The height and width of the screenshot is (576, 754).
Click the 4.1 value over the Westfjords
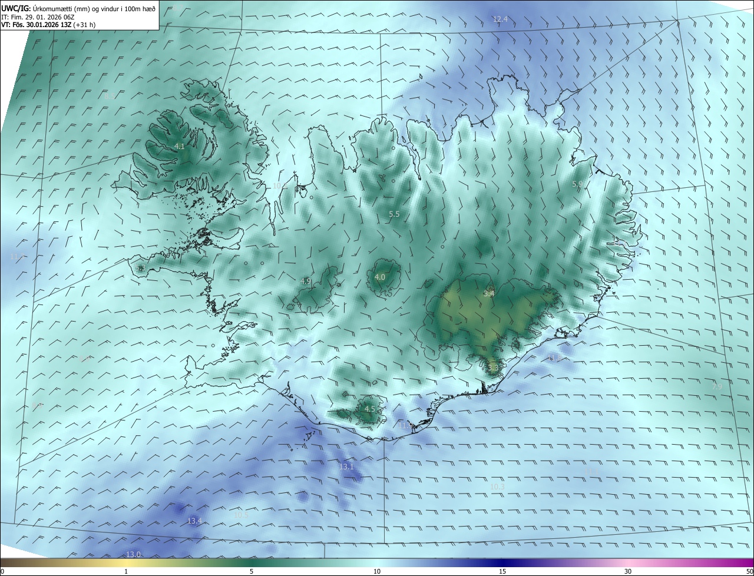pos(180,146)
